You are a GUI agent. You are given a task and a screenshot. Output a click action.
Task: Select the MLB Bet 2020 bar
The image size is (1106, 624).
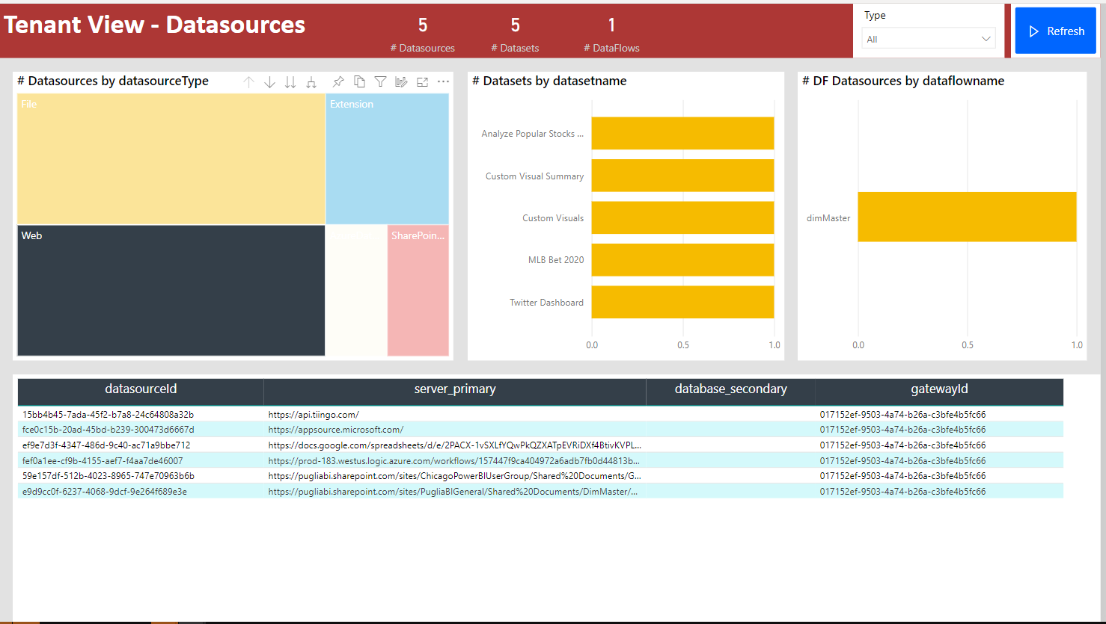pos(682,259)
